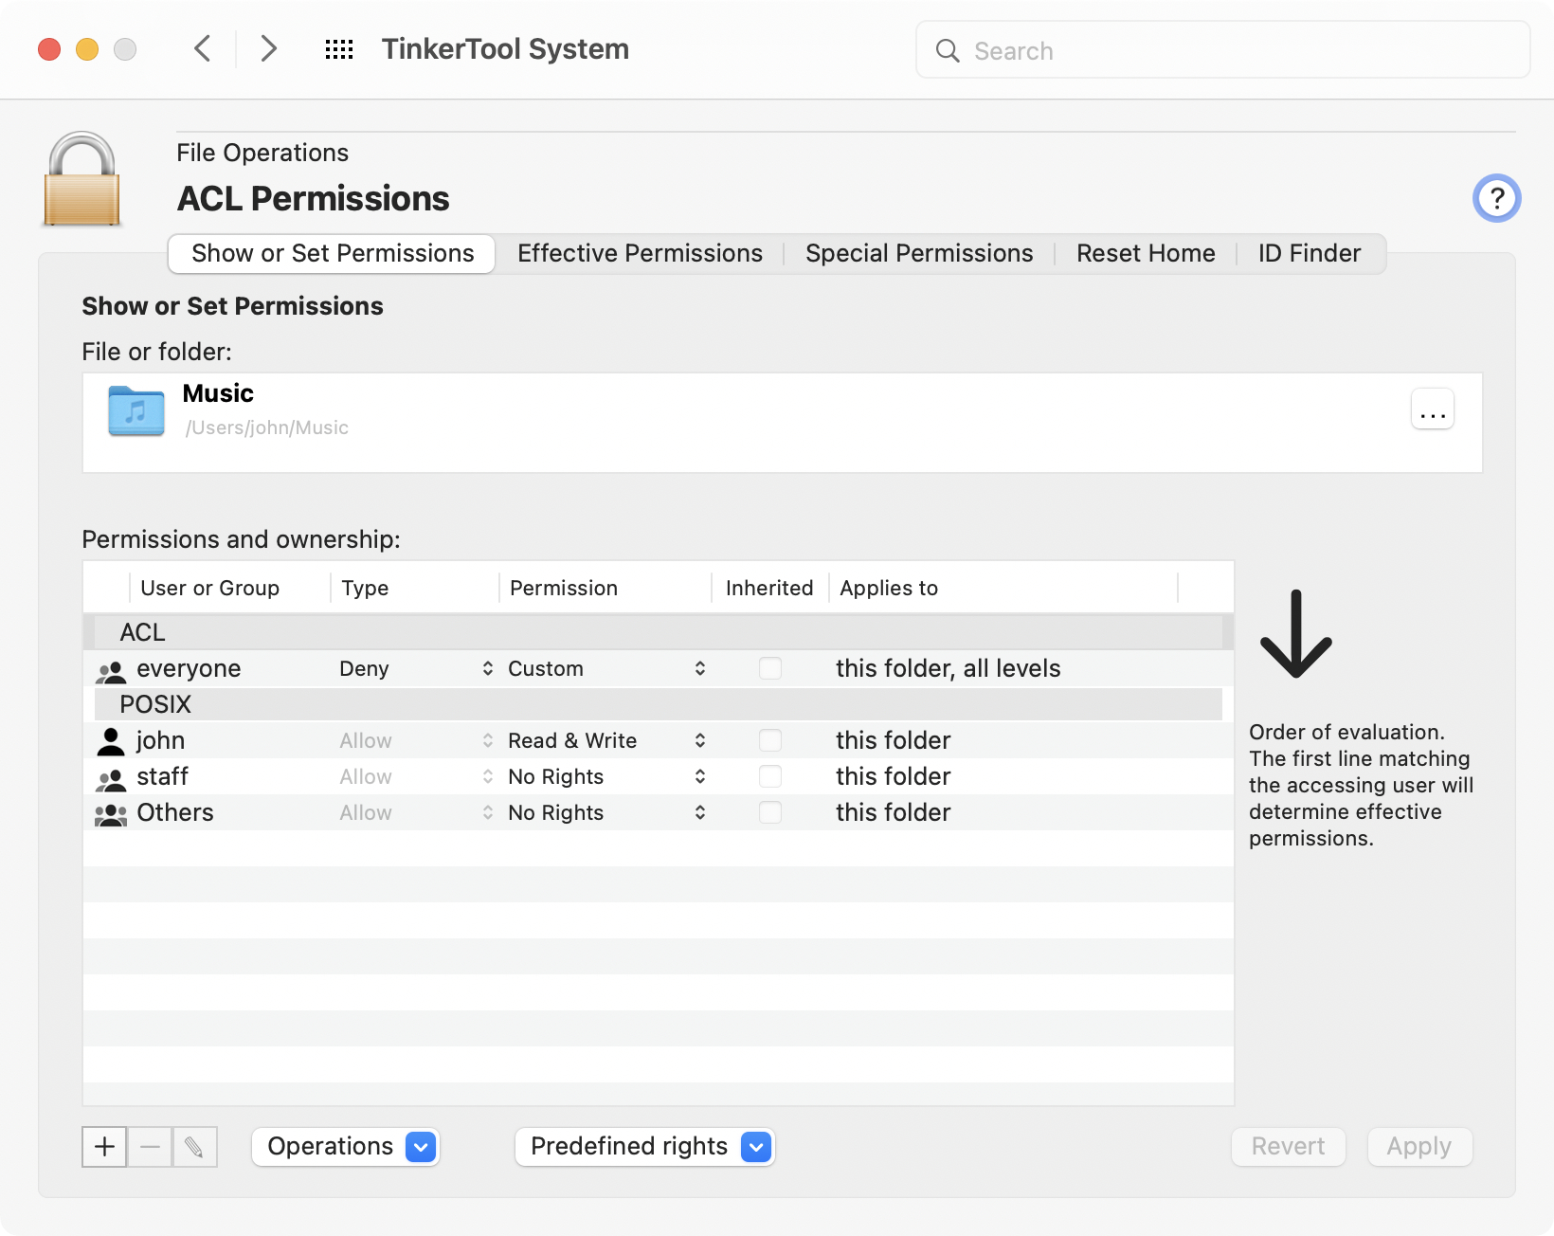This screenshot has width=1554, height=1236.
Task: Click the app grid icon in the titlebar
Action: (339, 48)
